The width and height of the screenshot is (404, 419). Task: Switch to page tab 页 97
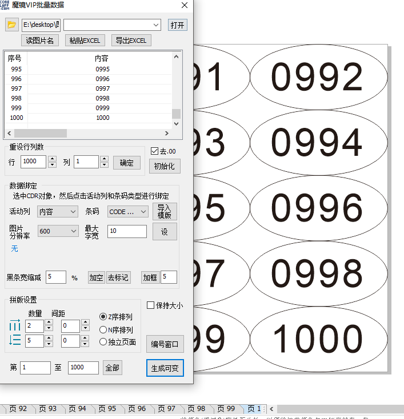(166, 409)
